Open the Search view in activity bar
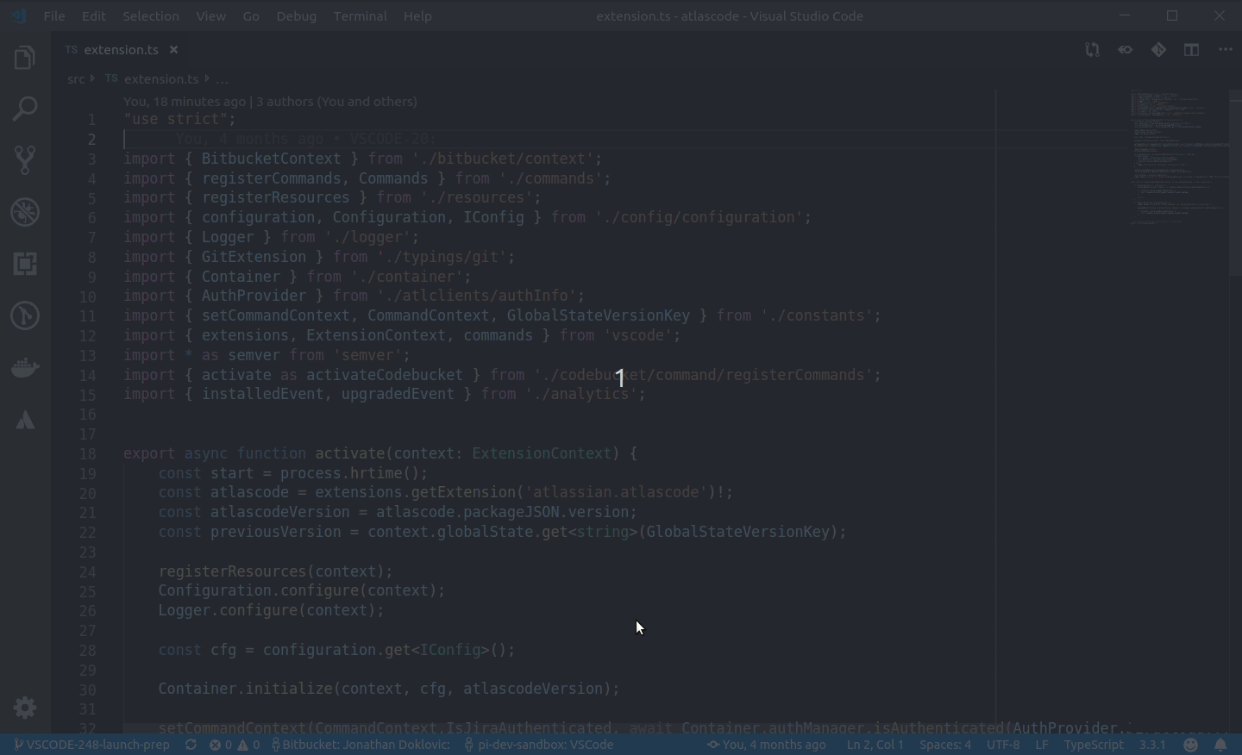Viewport: 1242px width, 755px height. 25,109
